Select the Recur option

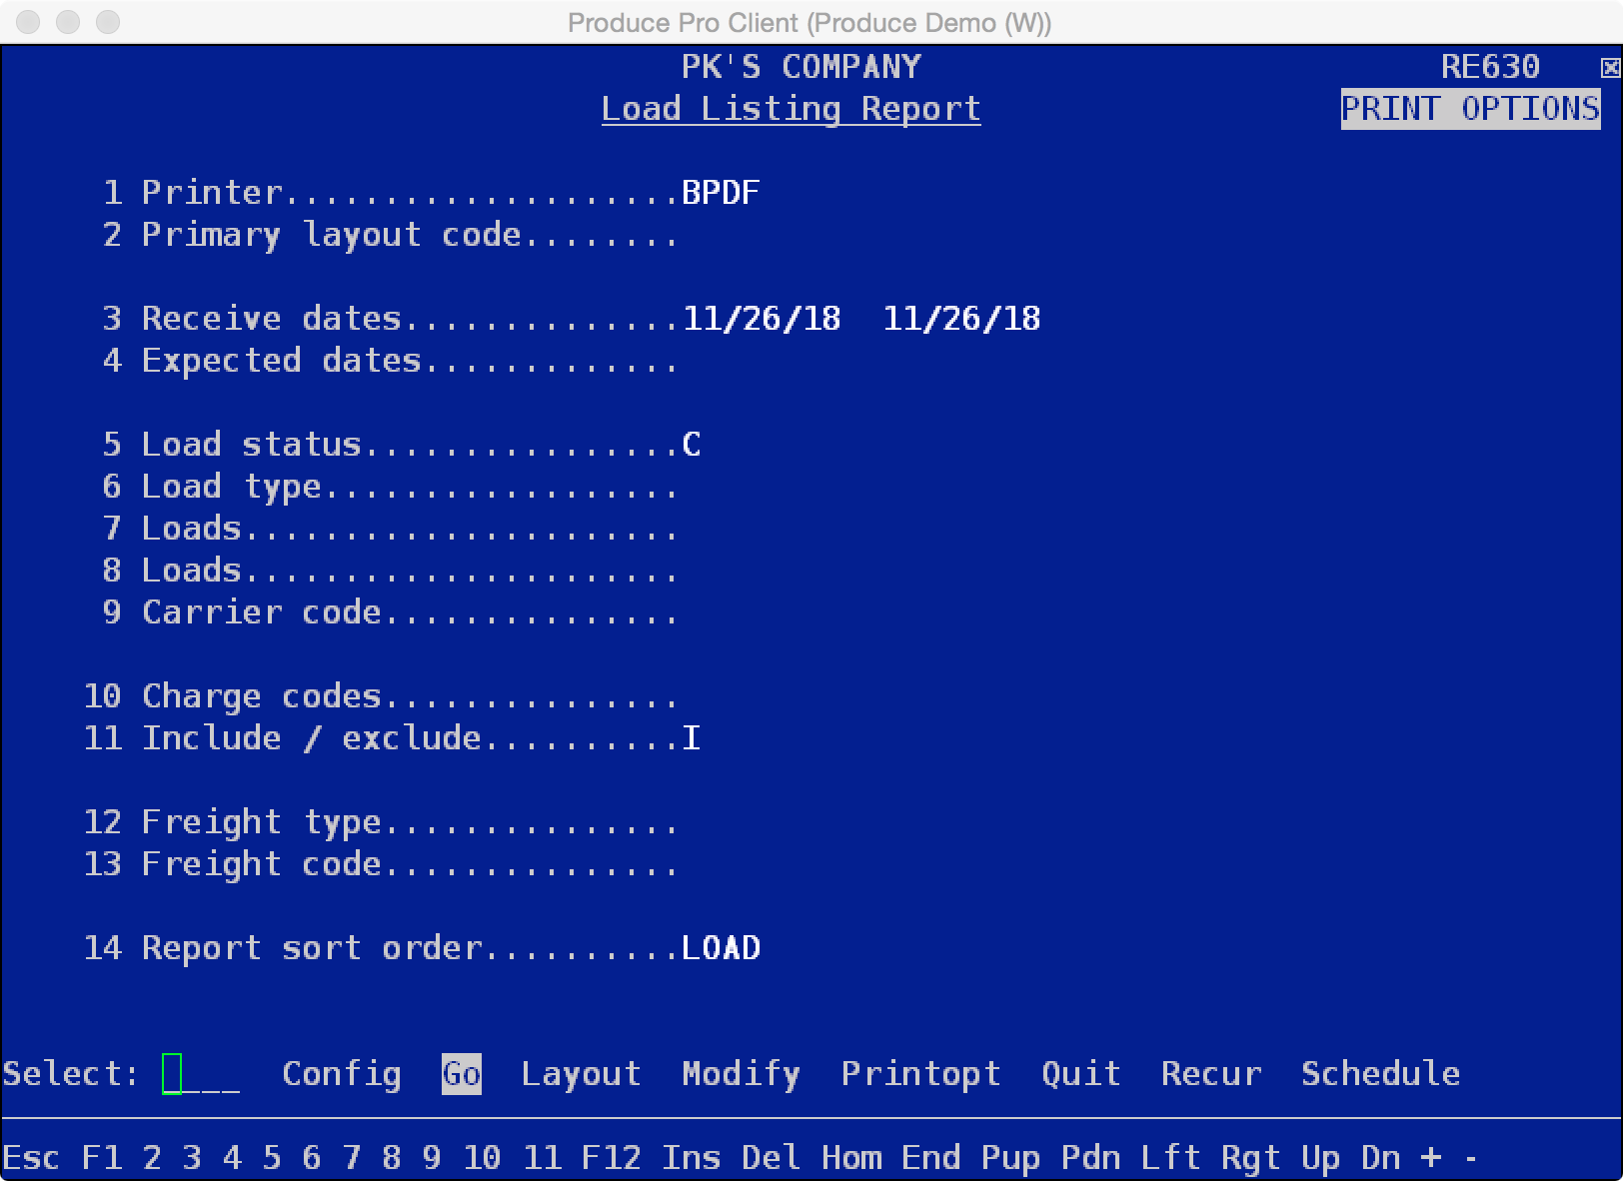[x=1211, y=1074]
